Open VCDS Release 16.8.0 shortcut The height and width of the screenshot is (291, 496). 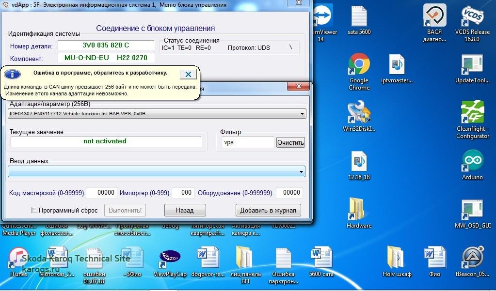click(x=472, y=16)
